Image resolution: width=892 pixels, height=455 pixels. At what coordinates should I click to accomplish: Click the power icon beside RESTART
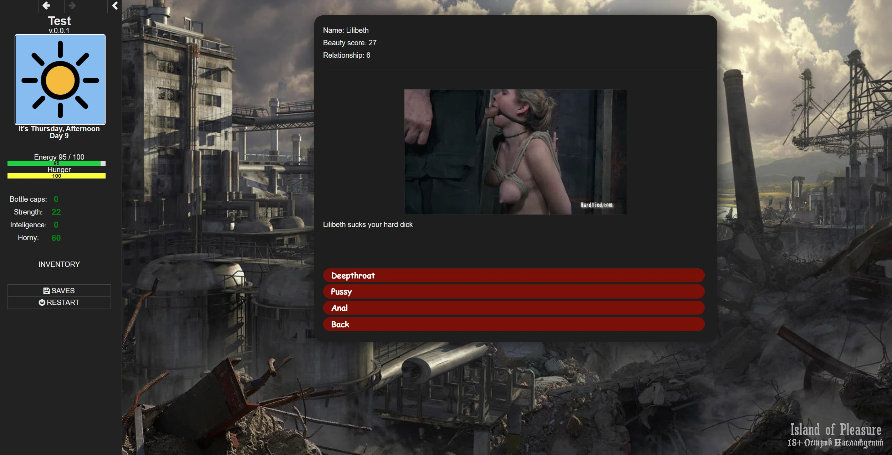pyautogui.click(x=42, y=303)
